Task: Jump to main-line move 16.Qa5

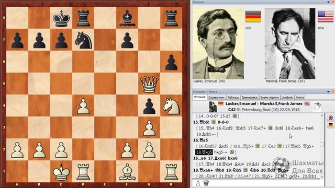Action: tap(200, 140)
